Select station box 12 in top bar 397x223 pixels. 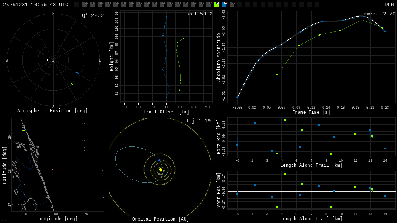(170, 5)
